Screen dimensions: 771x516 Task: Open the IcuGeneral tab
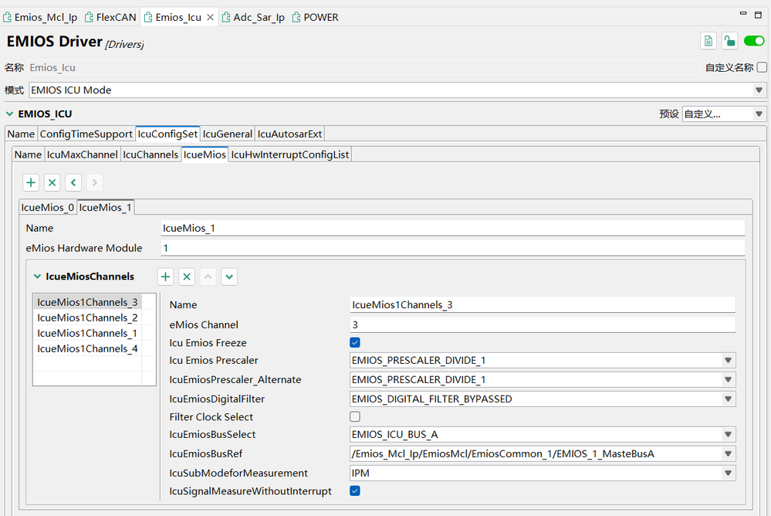pos(227,134)
